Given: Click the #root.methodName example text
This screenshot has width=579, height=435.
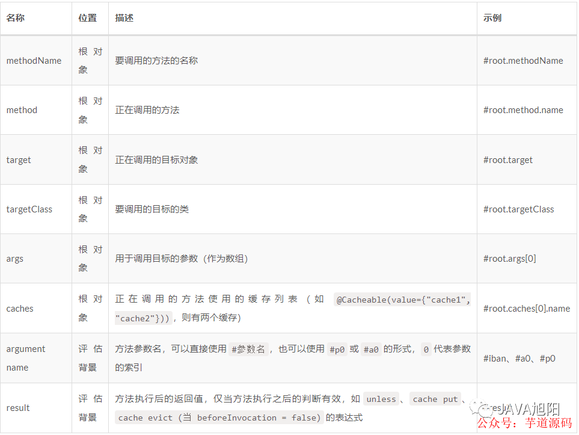Looking at the screenshot, I should (524, 60).
